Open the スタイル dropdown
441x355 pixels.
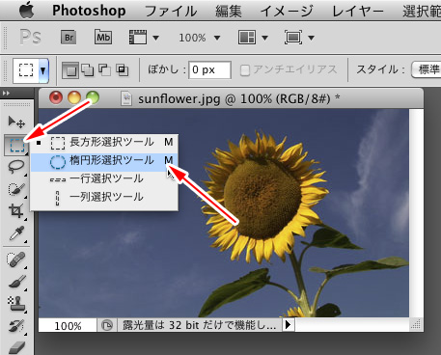[426, 69]
